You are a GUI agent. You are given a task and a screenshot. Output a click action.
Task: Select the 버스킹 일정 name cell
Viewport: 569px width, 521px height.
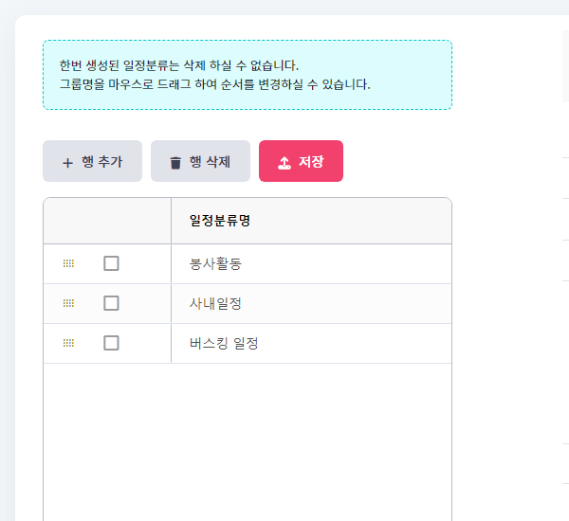(x=224, y=343)
